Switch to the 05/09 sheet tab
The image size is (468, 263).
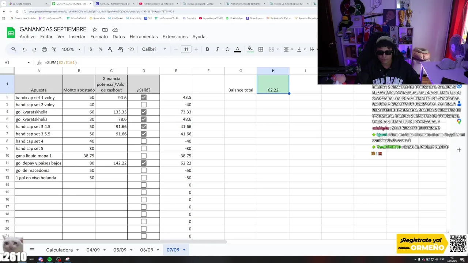click(x=120, y=250)
